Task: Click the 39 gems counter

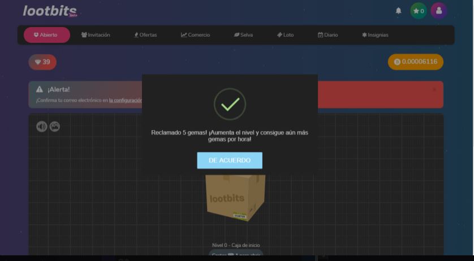Action: tap(42, 62)
